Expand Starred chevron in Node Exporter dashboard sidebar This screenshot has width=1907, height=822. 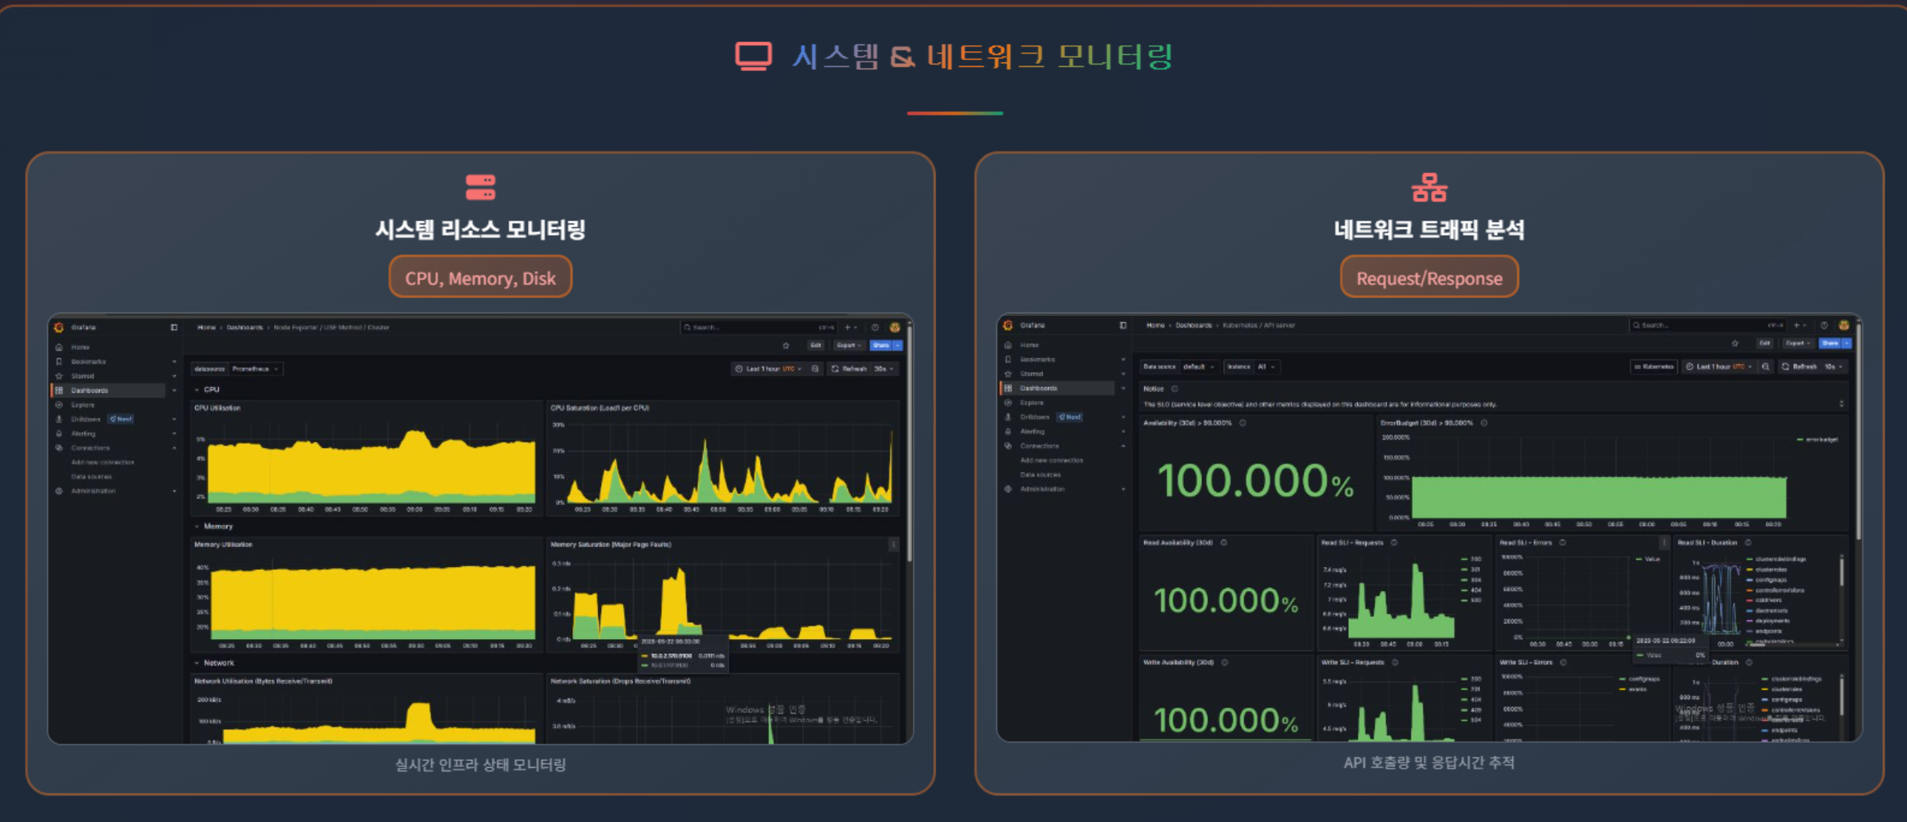tap(174, 376)
